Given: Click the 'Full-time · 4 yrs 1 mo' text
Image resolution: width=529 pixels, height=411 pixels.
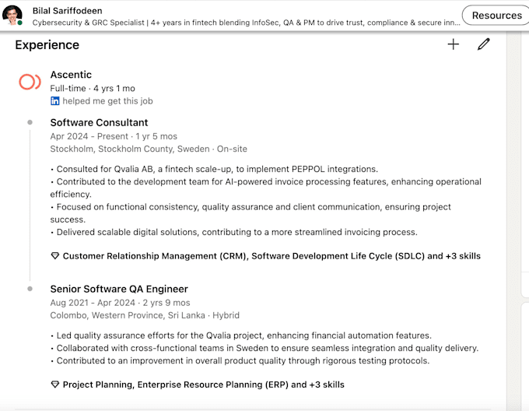Looking at the screenshot, I should pyautogui.click(x=93, y=89).
